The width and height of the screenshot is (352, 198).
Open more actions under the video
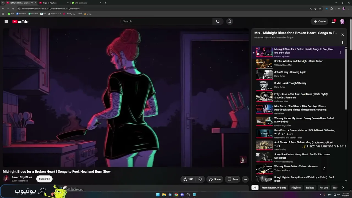click(x=245, y=179)
